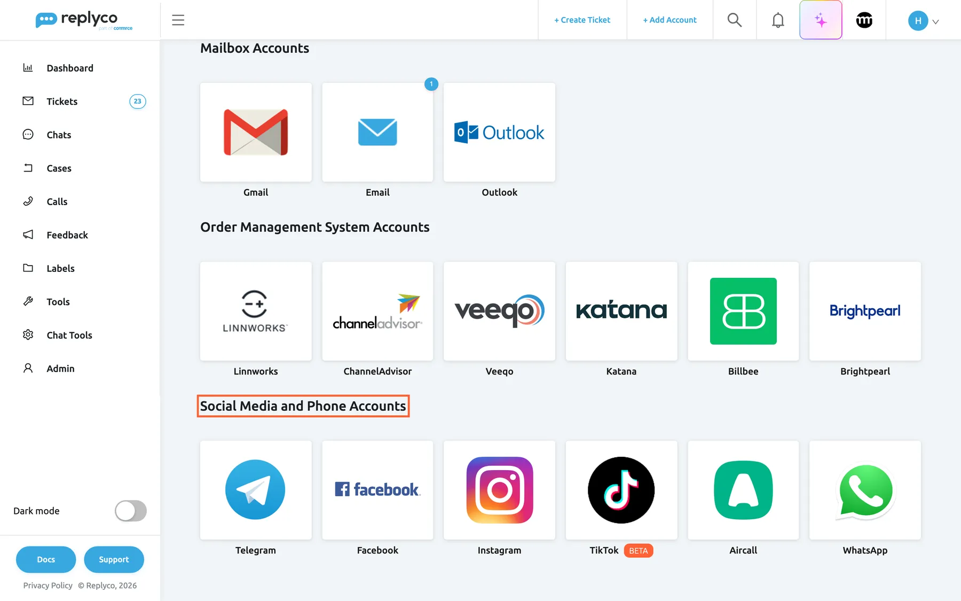Open the WhatsApp account tile
The image size is (961, 601).
coord(865,490)
